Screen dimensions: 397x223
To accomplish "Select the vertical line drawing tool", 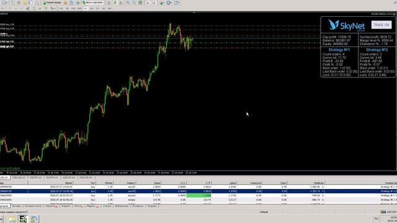I will [10, 8].
